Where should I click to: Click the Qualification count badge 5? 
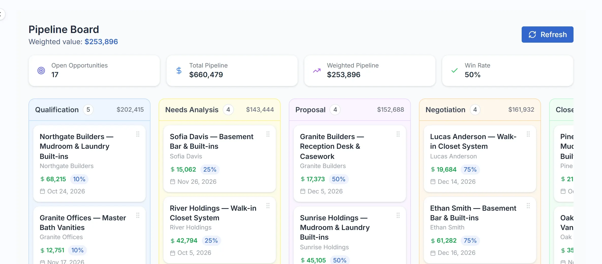88,110
